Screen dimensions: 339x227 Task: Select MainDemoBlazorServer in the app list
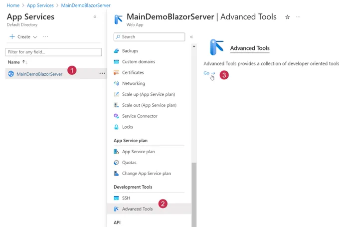click(39, 74)
